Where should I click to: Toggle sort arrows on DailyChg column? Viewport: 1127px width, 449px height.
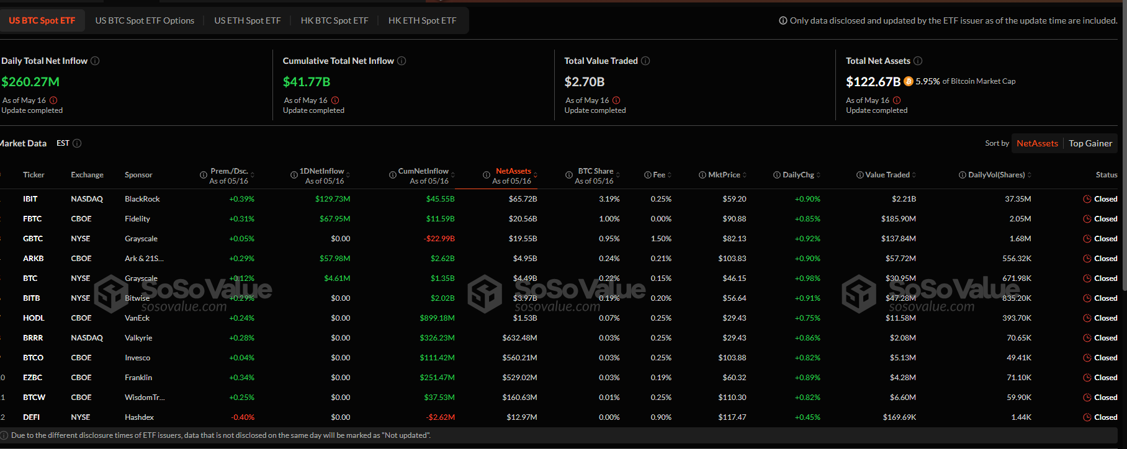819,175
